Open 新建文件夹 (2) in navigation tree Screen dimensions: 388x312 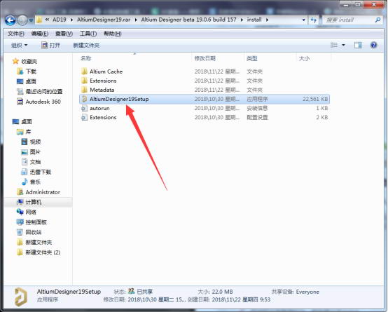(x=39, y=252)
